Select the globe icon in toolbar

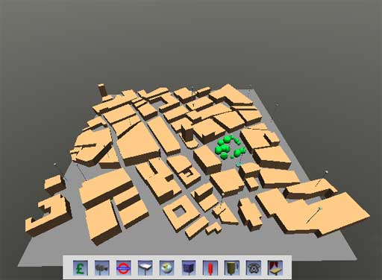coord(167,268)
